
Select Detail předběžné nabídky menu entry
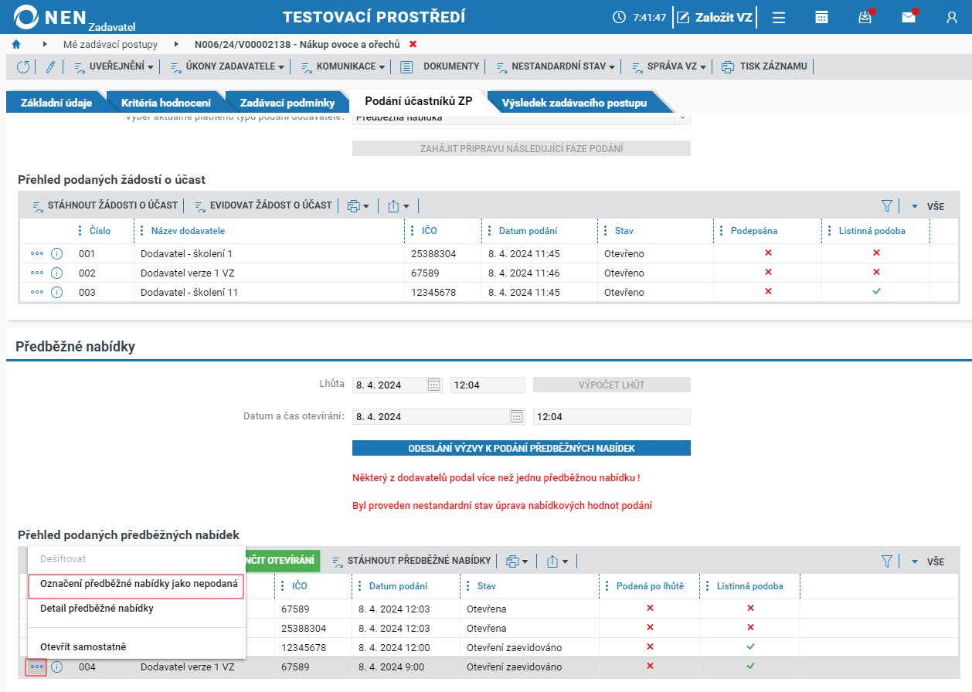[x=97, y=609]
